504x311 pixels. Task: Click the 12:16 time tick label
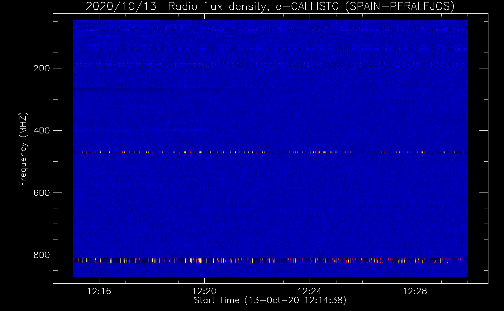(x=99, y=291)
